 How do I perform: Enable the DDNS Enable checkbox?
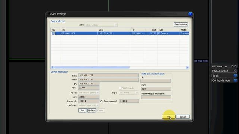pos(120,88)
